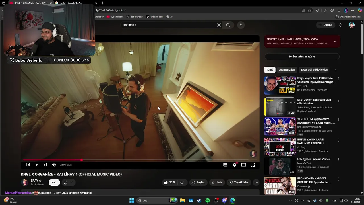Viewport: 364px width, 205px height.
Task: Open ERAY channel avatar below video
Action: [x=25, y=182]
